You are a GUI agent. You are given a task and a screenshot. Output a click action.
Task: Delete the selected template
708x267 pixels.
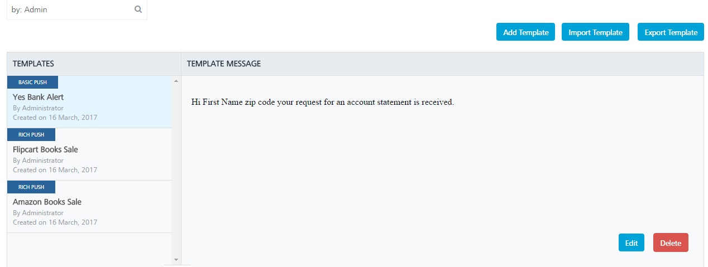coord(671,242)
